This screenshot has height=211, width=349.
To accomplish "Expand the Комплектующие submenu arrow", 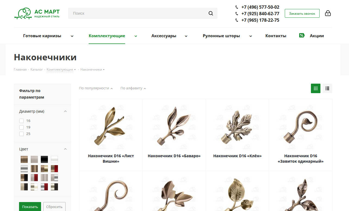I will pyautogui.click(x=136, y=36).
